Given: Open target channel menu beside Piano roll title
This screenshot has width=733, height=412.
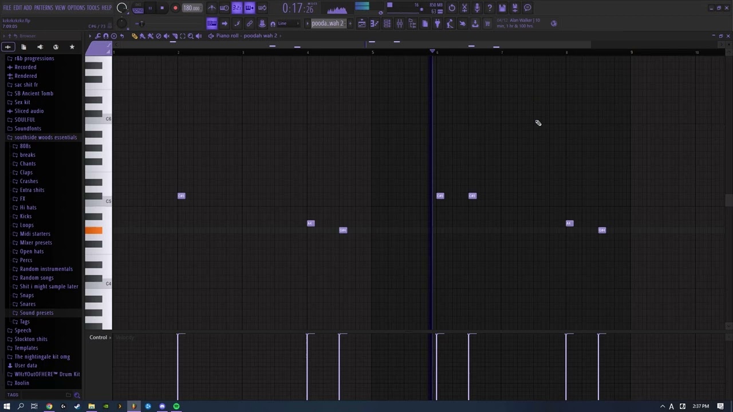Looking at the screenshot, I should point(211,36).
